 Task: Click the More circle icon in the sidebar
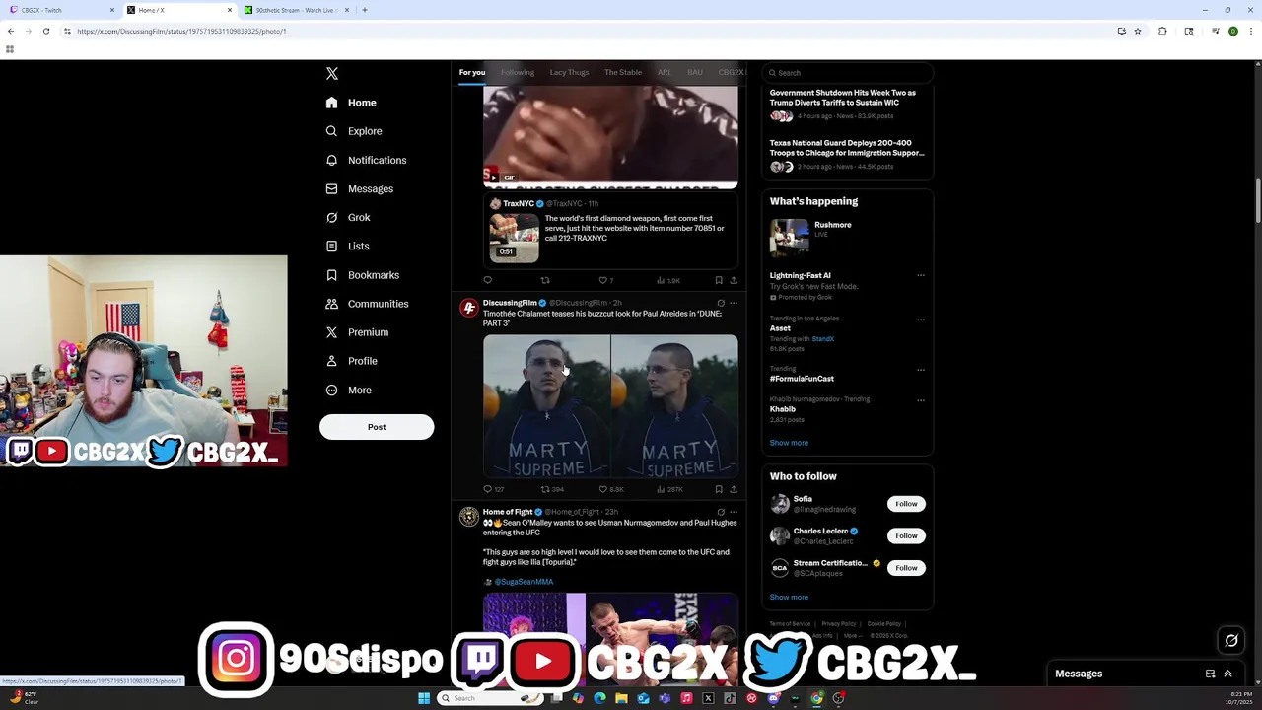coord(331,390)
